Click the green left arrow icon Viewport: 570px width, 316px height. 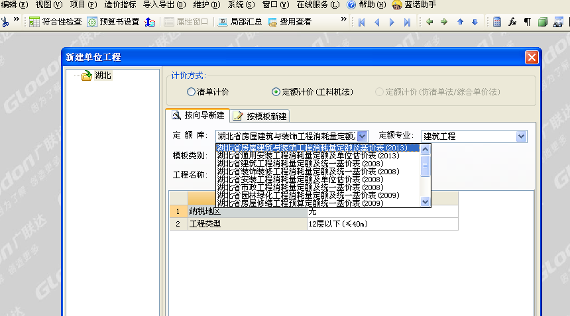click(x=429, y=22)
